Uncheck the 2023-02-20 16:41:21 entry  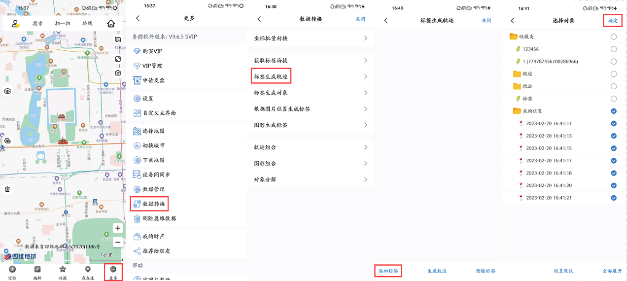click(x=614, y=198)
